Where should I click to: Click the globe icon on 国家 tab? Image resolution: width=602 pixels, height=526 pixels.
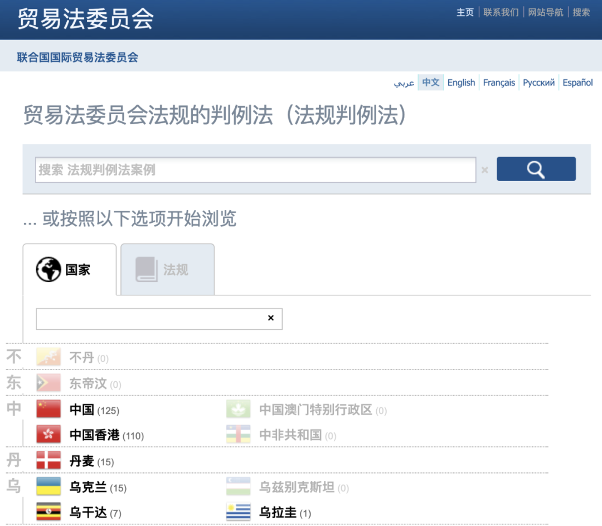point(48,269)
